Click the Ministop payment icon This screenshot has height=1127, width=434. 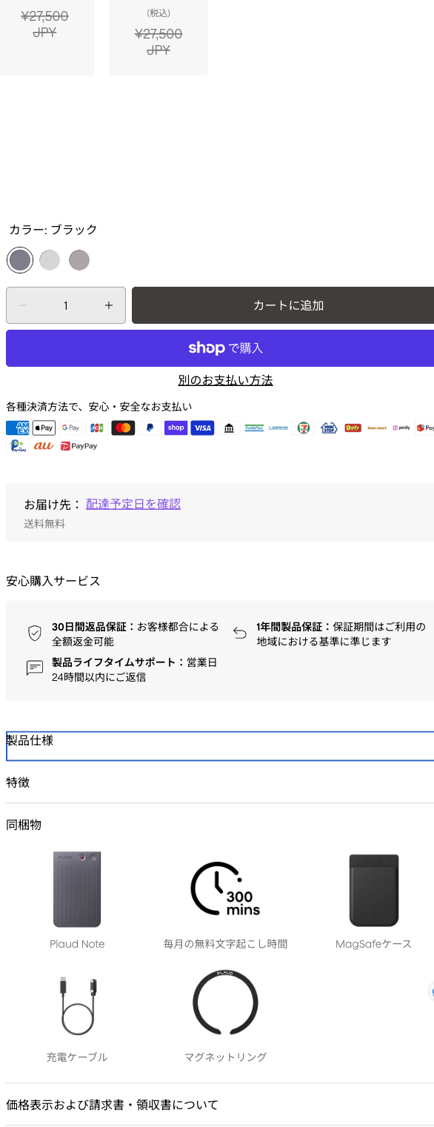329,428
